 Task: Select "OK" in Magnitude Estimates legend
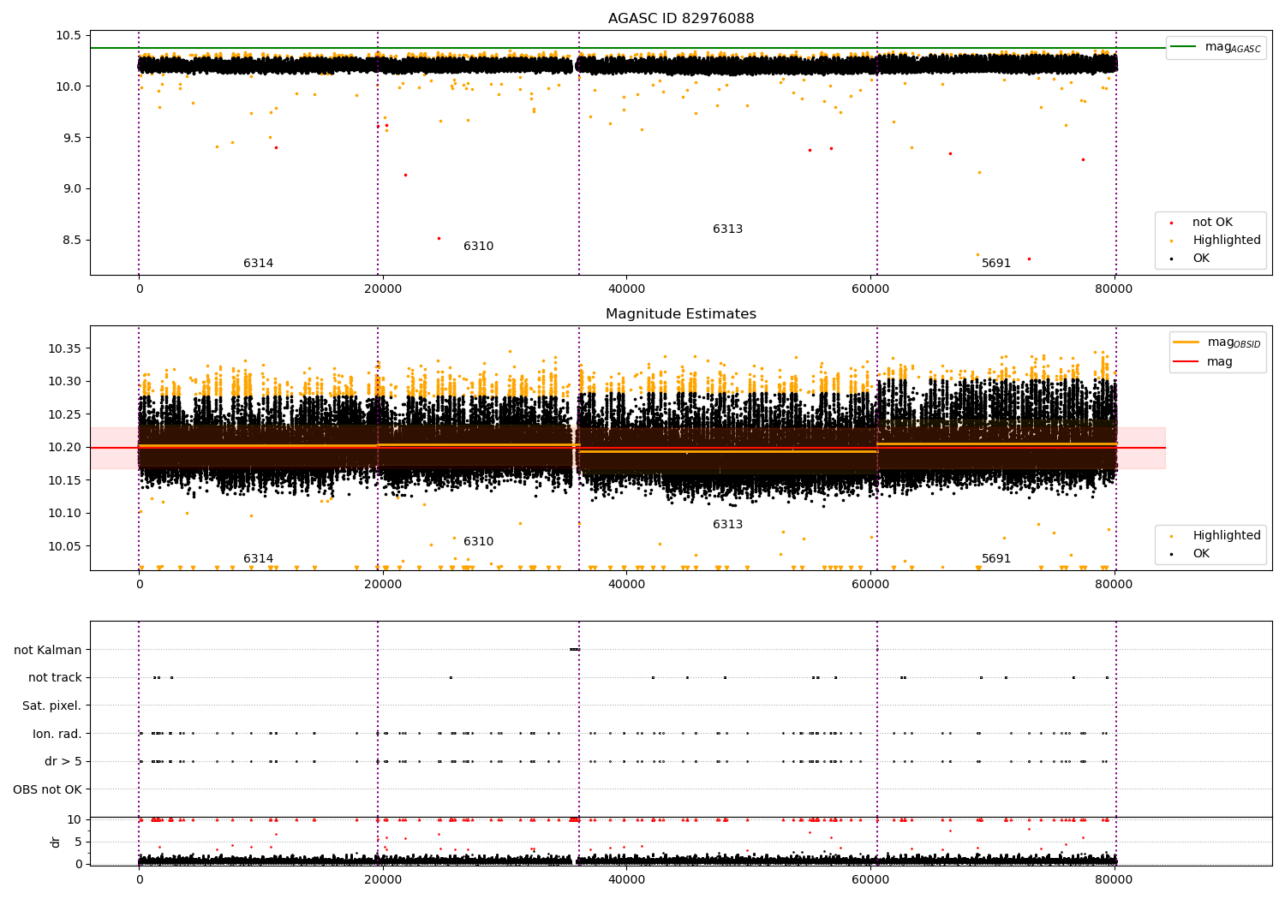1191,554
